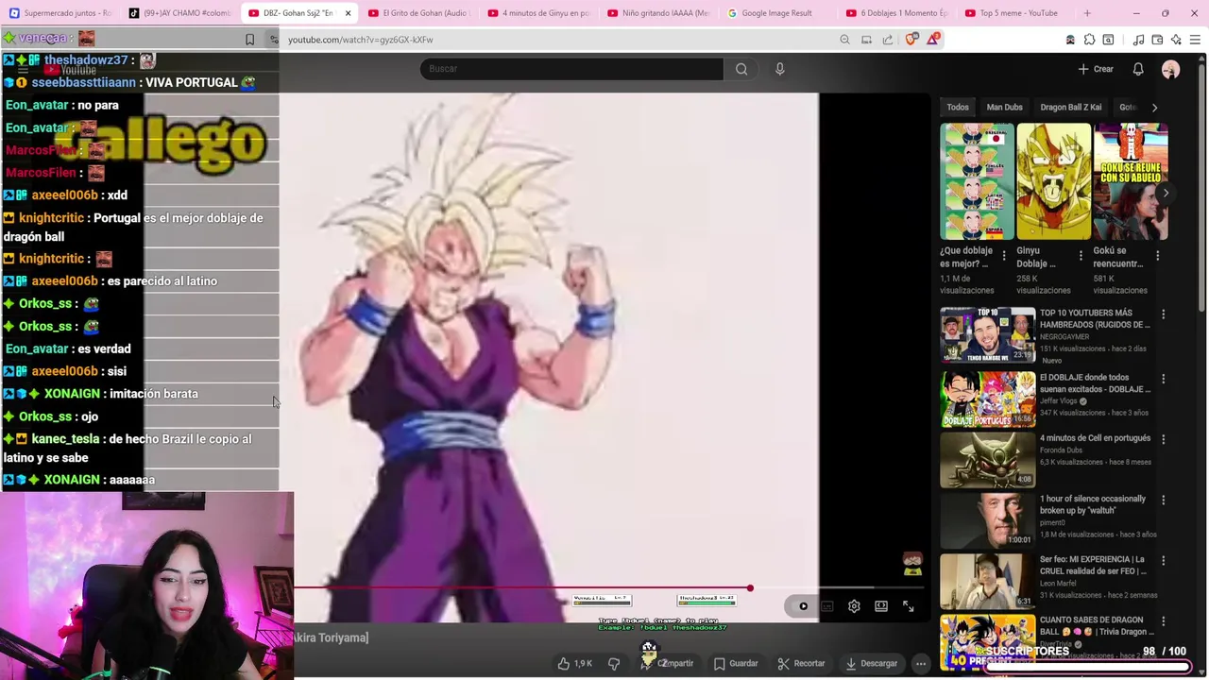Viewport: 1209px width, 680px height.
Task: Open 1 hour of silence video thumbnail
Action: [x=987, y=519]
